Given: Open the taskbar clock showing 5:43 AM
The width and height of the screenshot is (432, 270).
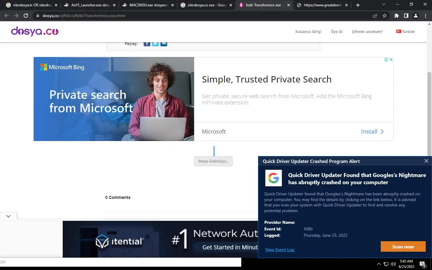Looking at the screenshot, I should pos(406,264).
